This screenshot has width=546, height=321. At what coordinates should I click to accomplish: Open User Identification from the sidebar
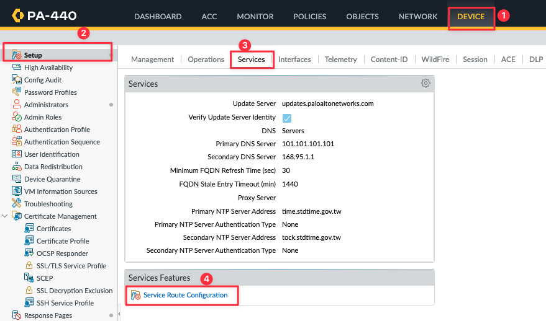pyautogui.click(x=52, y=154)
